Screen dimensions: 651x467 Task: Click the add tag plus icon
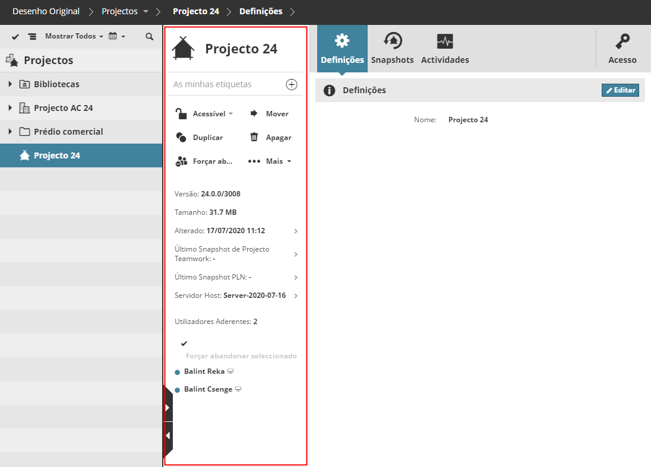(x=292, y=85)
